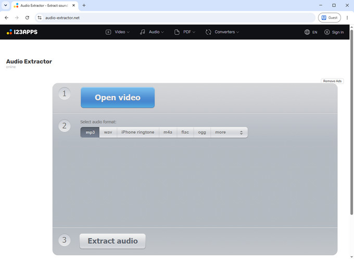
Task: Click Remove Ads link
Action: 332,81
